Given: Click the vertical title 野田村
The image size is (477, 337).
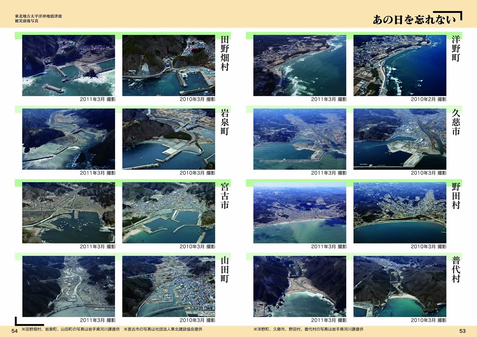Looking at the screenshot, I should (456, 196).
